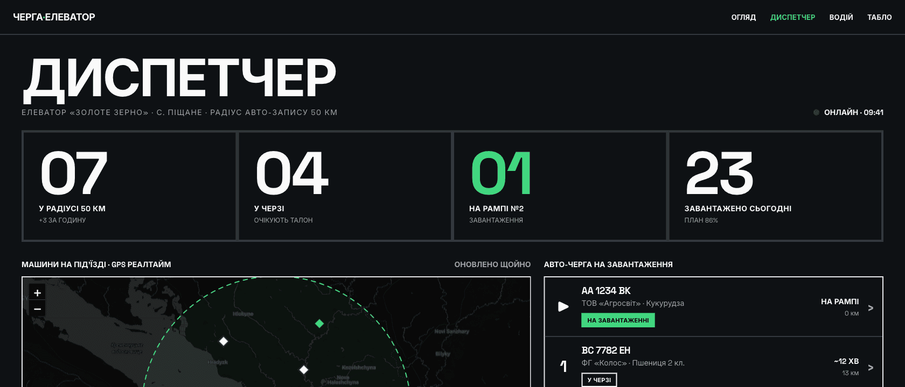The width and height of the screenshot is (905, 387).
Task: Click the ОЧІКУЮТЬ ТАЛОН text
Action: click(283, 220)
